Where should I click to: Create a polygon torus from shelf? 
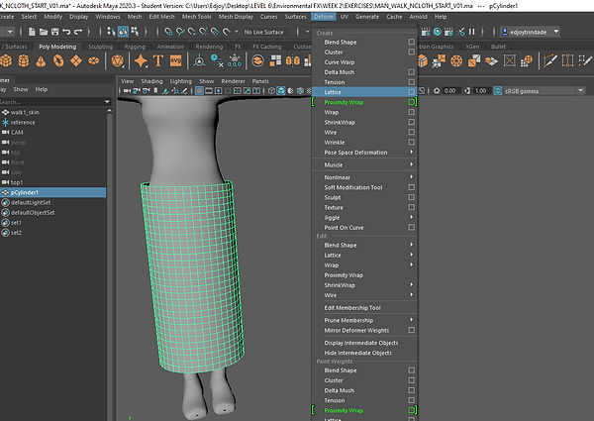click(58, 60)
